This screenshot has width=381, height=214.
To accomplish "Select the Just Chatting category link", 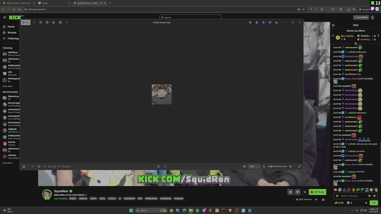I will click(x=61, y=199).
